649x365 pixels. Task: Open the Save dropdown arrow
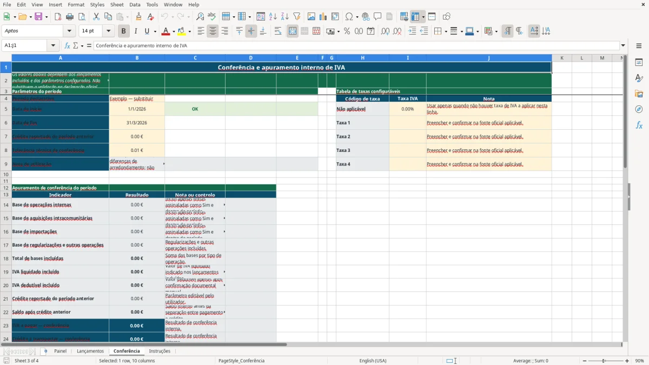[x=46, y=17]
